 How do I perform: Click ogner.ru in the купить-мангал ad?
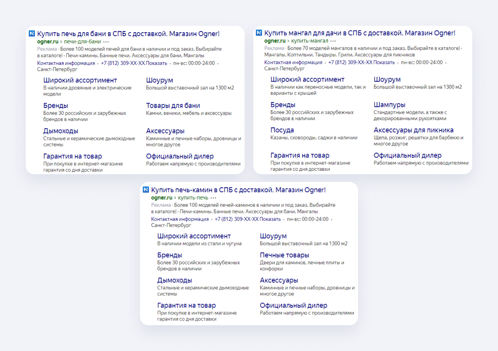coord(275,41)
